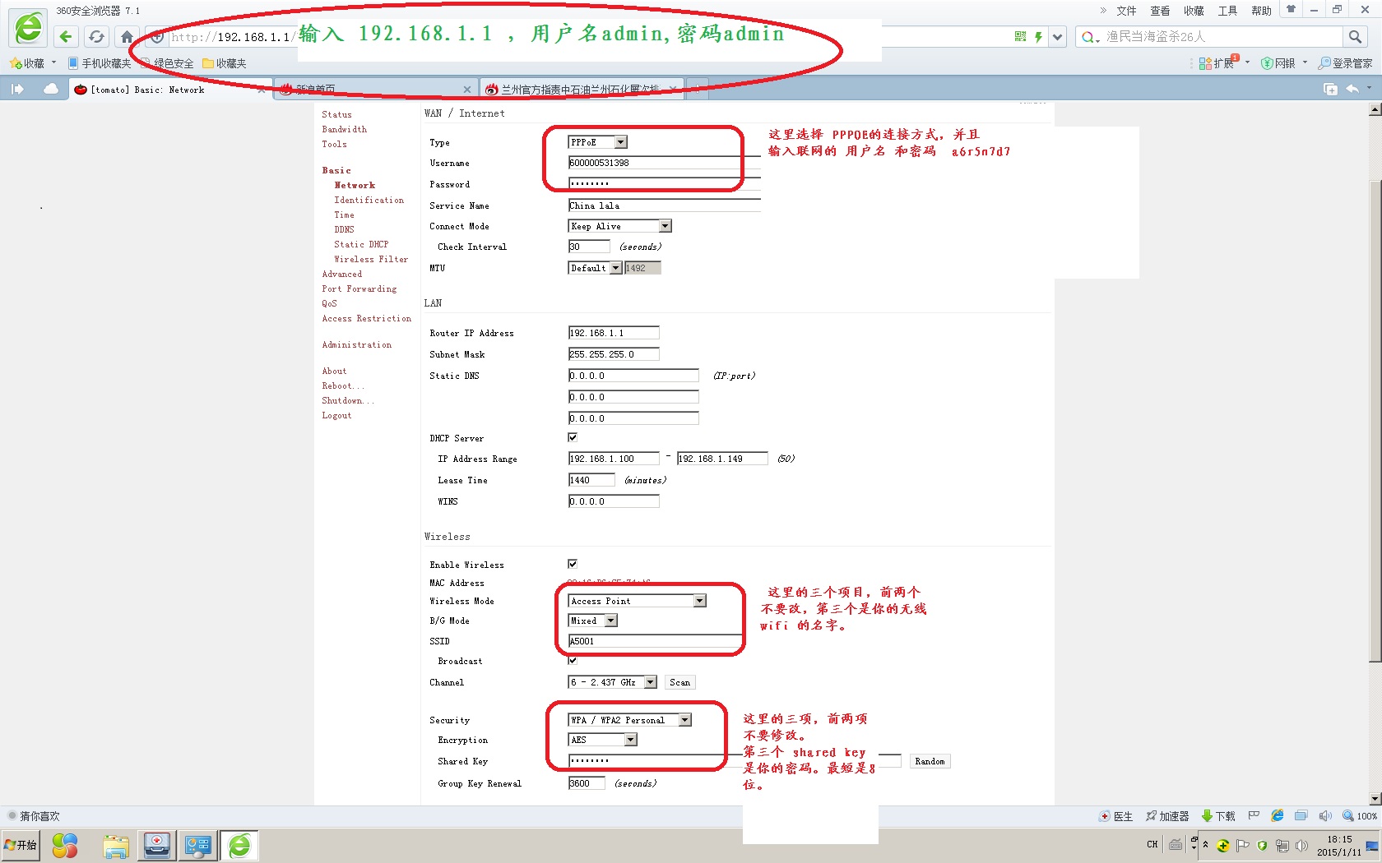Uncheck the Enable Wireless checkbox

pyautogui.click(x=573, y=564)
